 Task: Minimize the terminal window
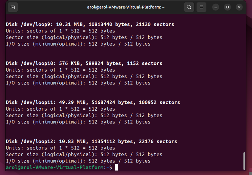point(216,7)
